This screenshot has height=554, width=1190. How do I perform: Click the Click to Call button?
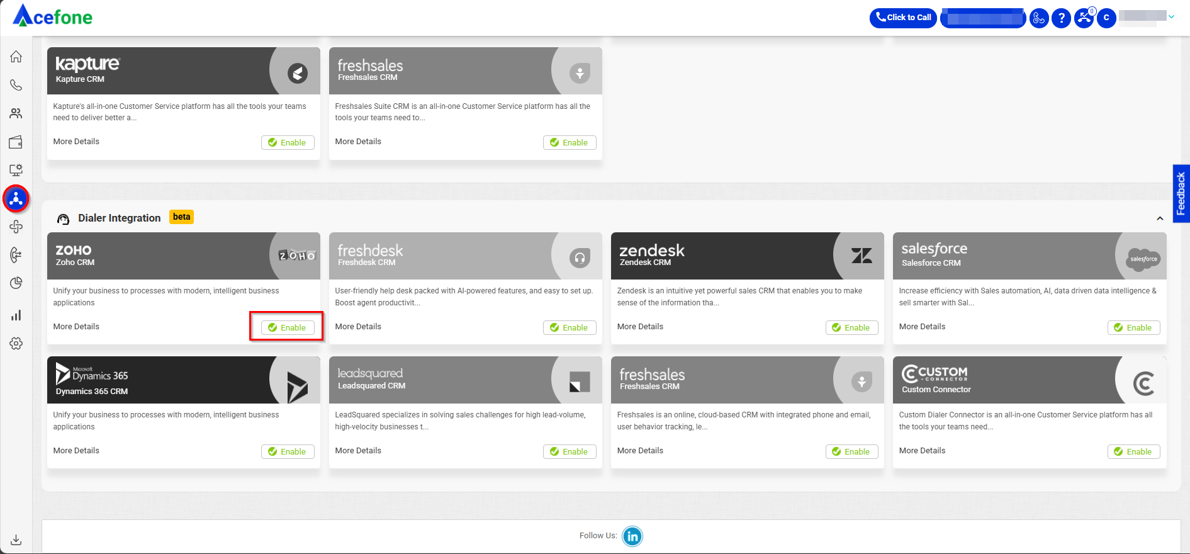click(903, 18)
